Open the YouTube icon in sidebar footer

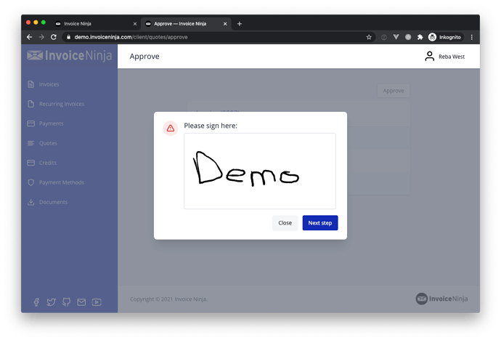pyautogui.click(x=97, y=302)
